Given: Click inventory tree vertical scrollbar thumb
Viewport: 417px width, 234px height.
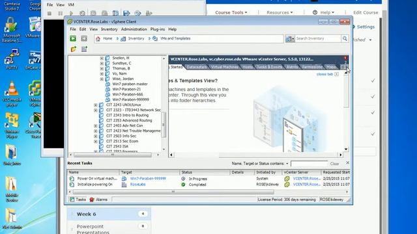Looking at the screenshot, I should click(164, 125).
